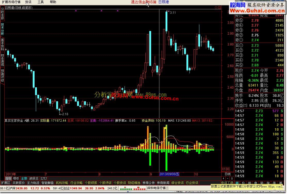287x194 pixels.
Task: Open 机构攻略
Action: click(62, 183)
